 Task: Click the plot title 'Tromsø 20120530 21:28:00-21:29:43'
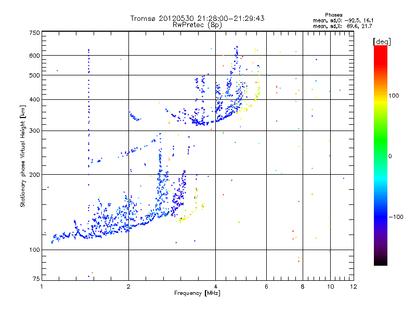(197, 18)
